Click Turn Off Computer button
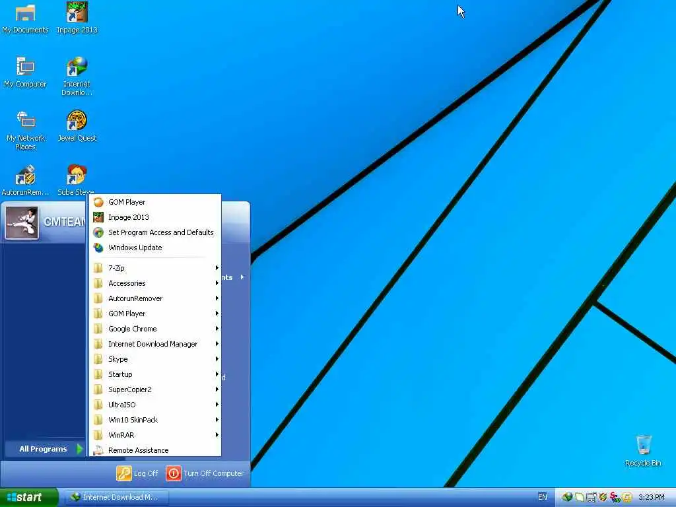The width and height of the screenshot is (676, 507). 205,473
